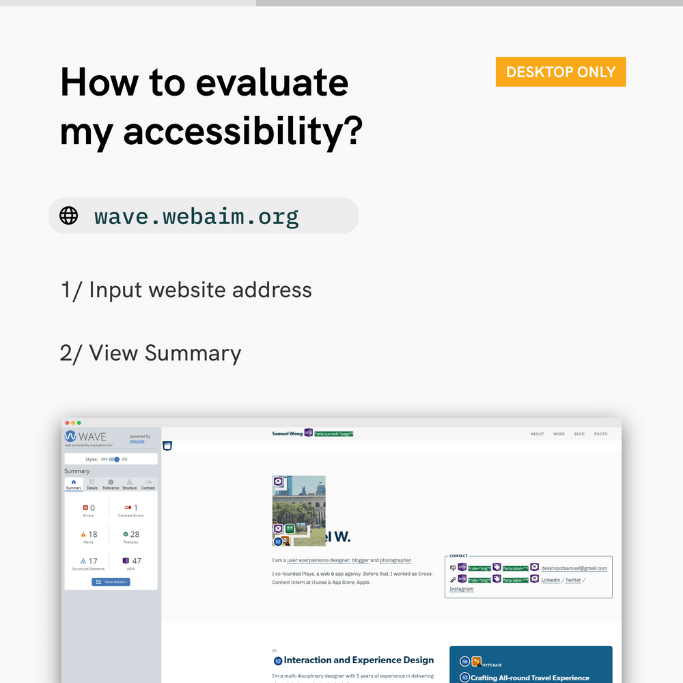Switch to the Details tab
683x683 pixels.
[92, 484]
